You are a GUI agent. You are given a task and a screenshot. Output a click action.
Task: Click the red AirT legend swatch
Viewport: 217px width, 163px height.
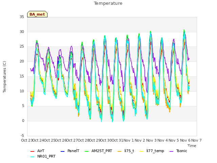tap(32, 151)
